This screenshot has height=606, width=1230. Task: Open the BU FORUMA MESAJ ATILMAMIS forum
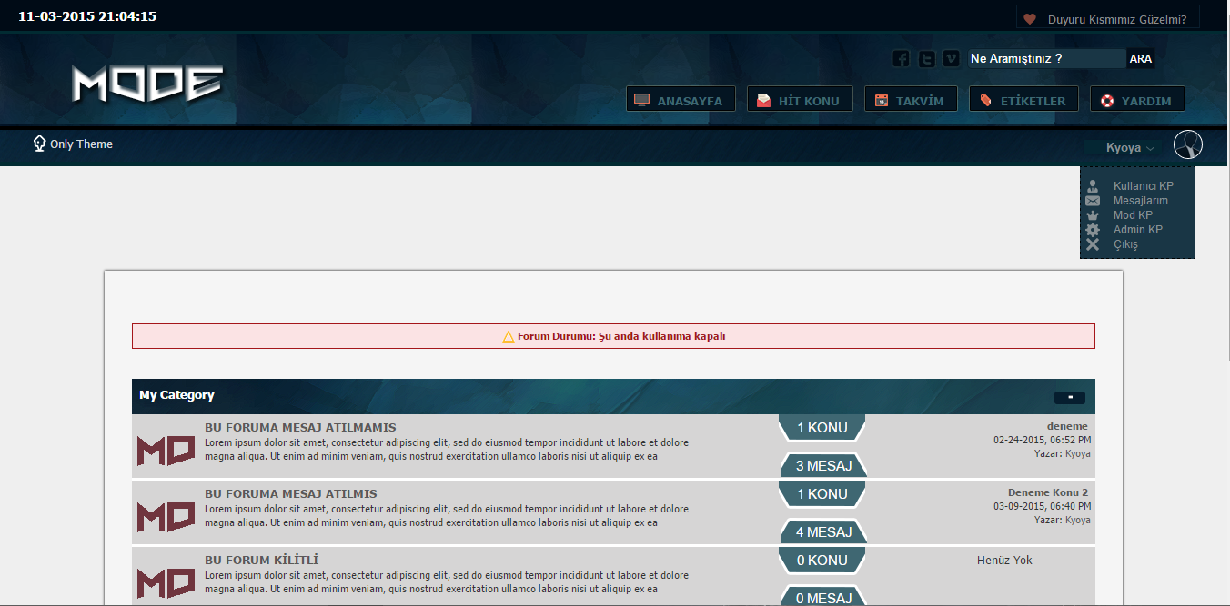[300, 427]
